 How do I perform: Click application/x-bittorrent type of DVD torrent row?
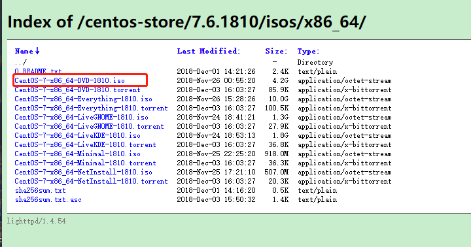(345, 90)
